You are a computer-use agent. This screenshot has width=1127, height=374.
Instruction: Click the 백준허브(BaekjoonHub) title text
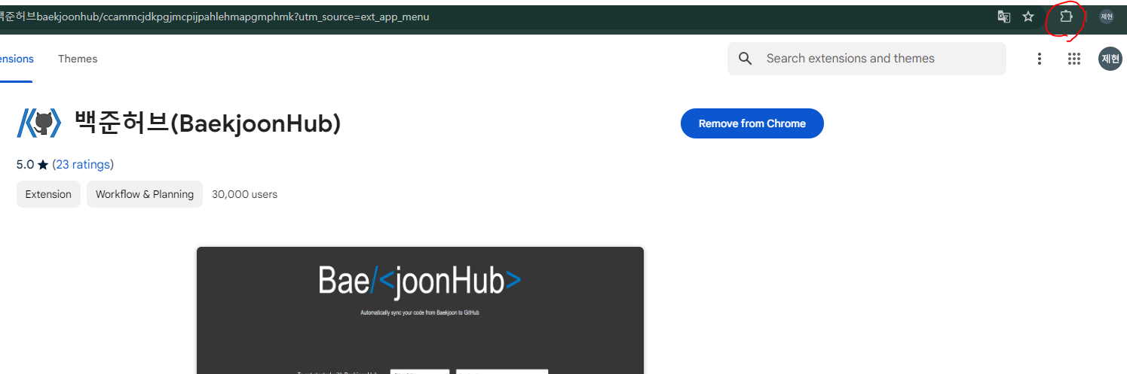pyautogui.click(x=208, y=123)
